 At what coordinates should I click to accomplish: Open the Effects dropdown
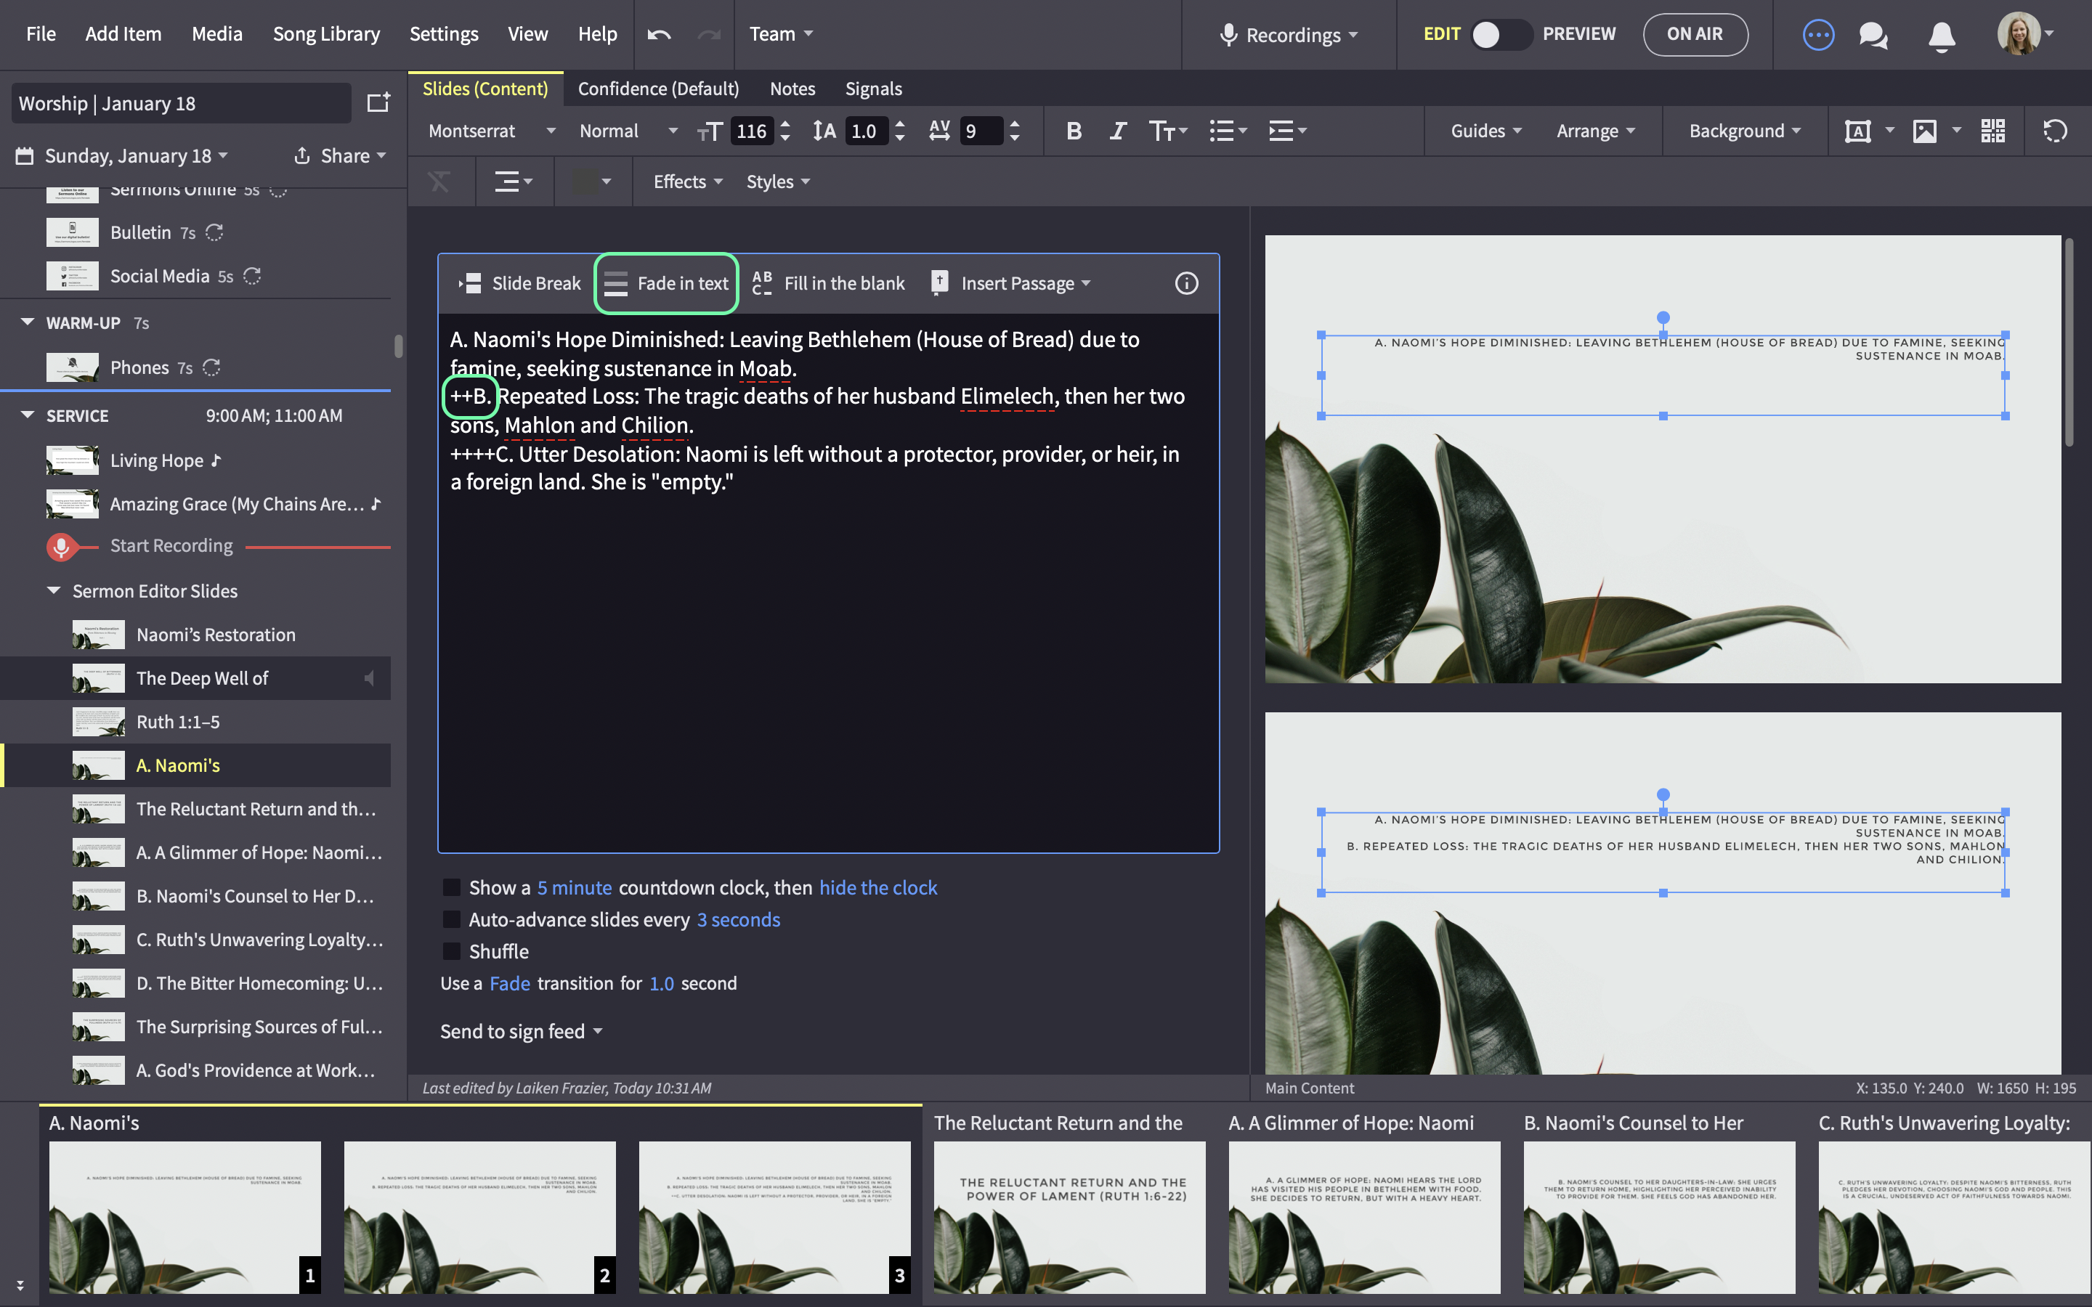pos(687,182)
